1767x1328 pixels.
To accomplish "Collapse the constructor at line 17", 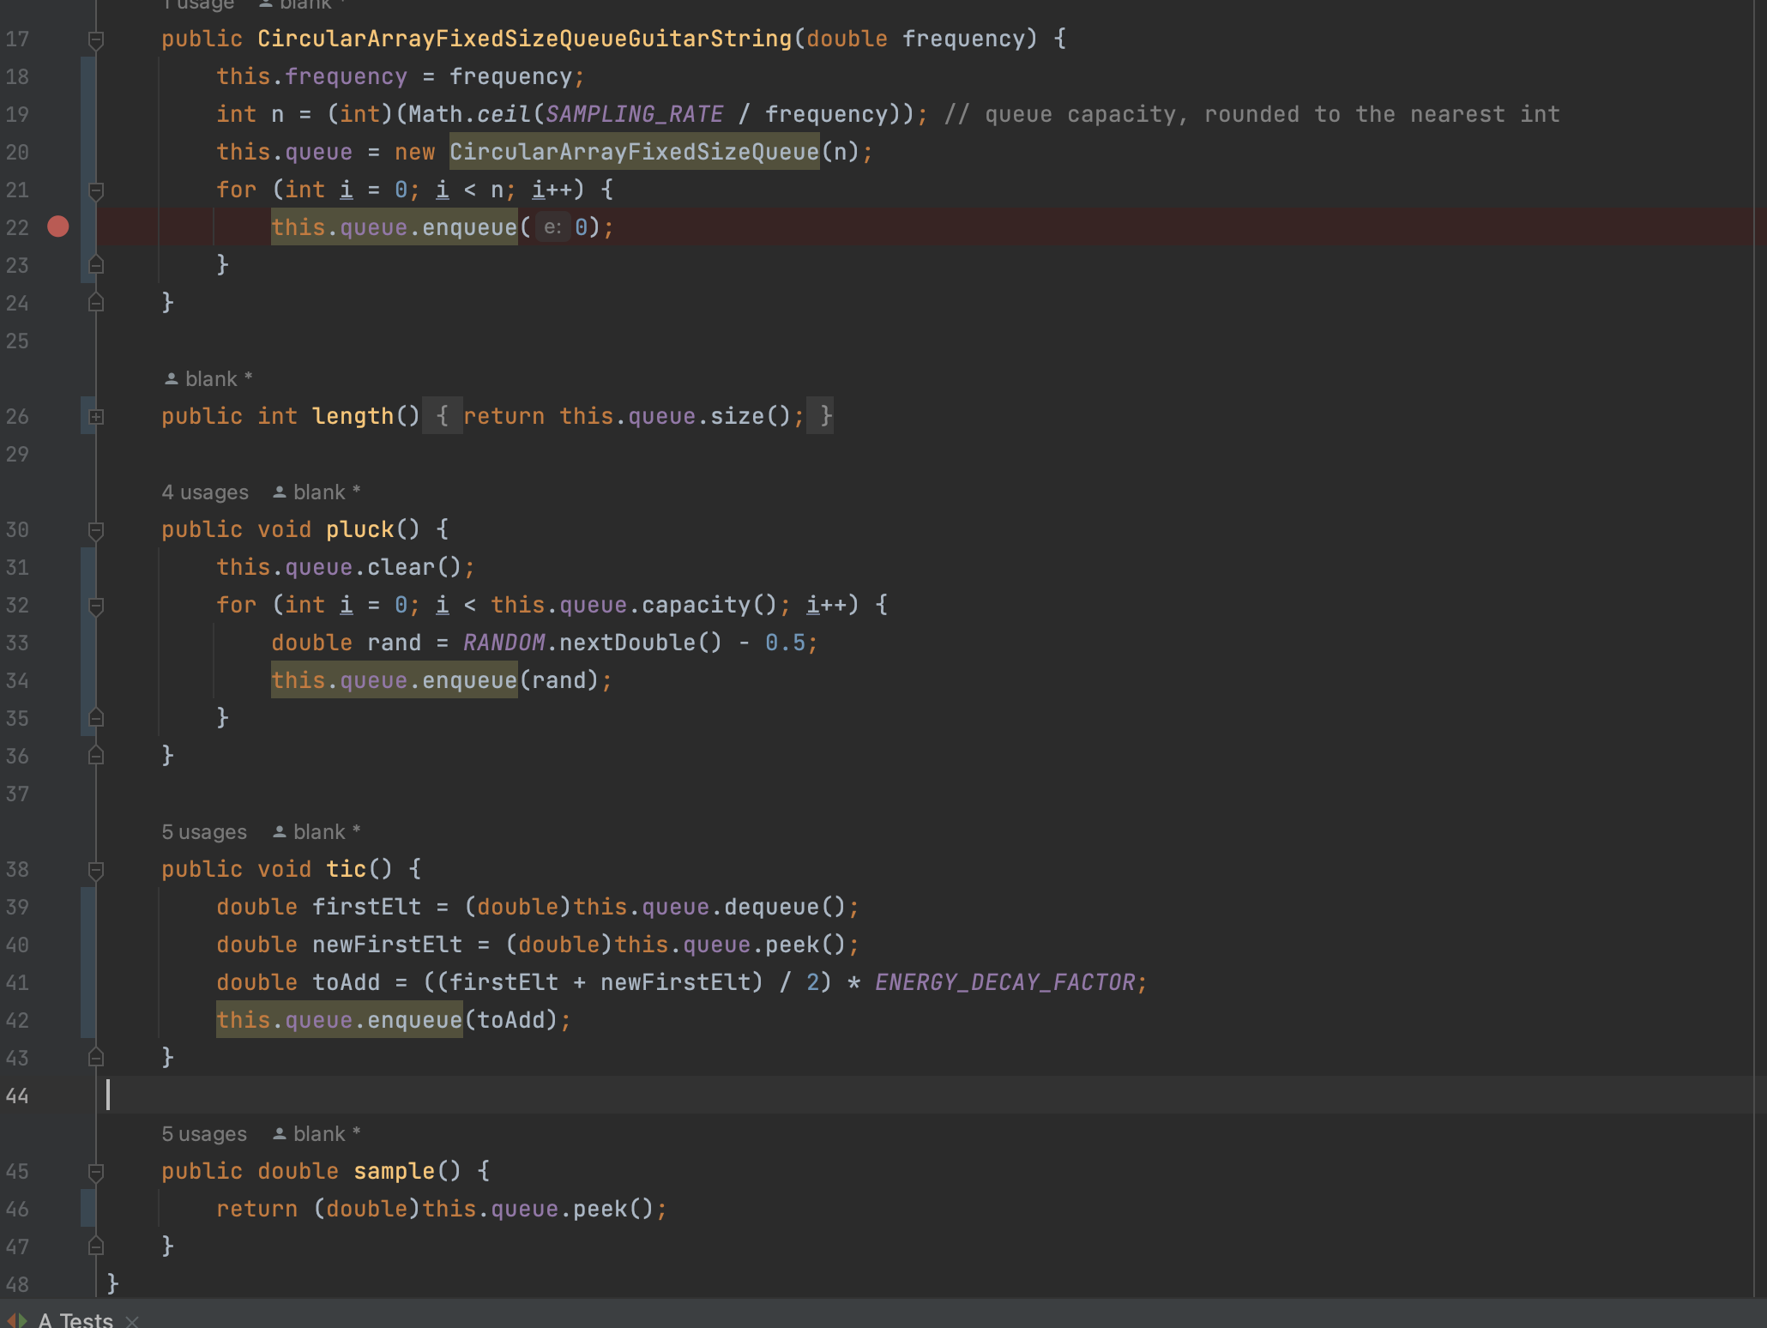I will click(96, 39).
